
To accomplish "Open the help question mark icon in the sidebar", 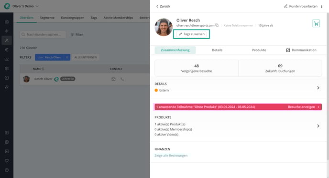I will 7,170.
